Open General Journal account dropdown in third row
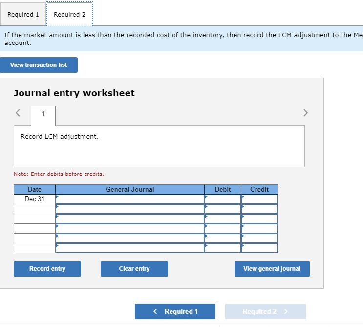 coord(130,219)
